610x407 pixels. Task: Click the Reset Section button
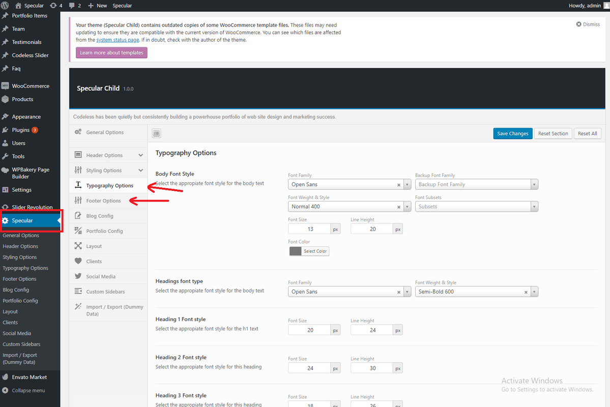coord(553,133)
